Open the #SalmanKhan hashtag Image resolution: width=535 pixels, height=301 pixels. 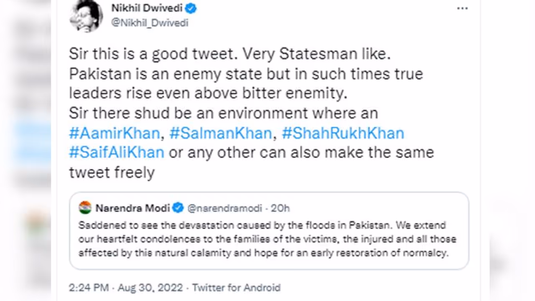pos(220,133)
